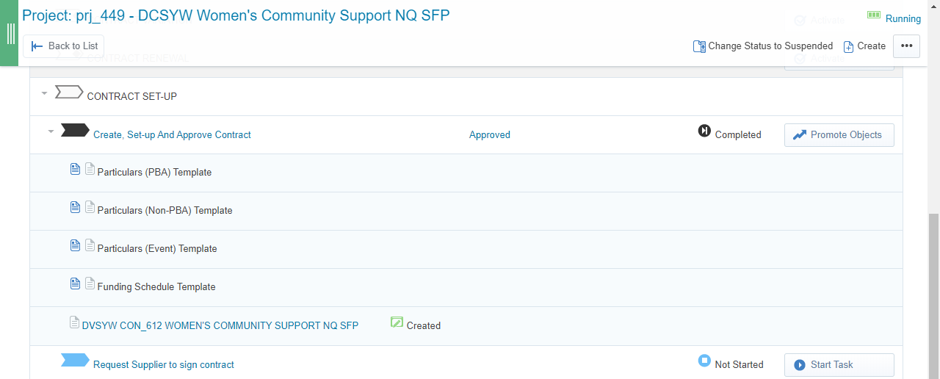Click the CONTRACT SET-UP phase arrow icon
Viewport: 940px width, 379px height.
(x=70, y=92)
